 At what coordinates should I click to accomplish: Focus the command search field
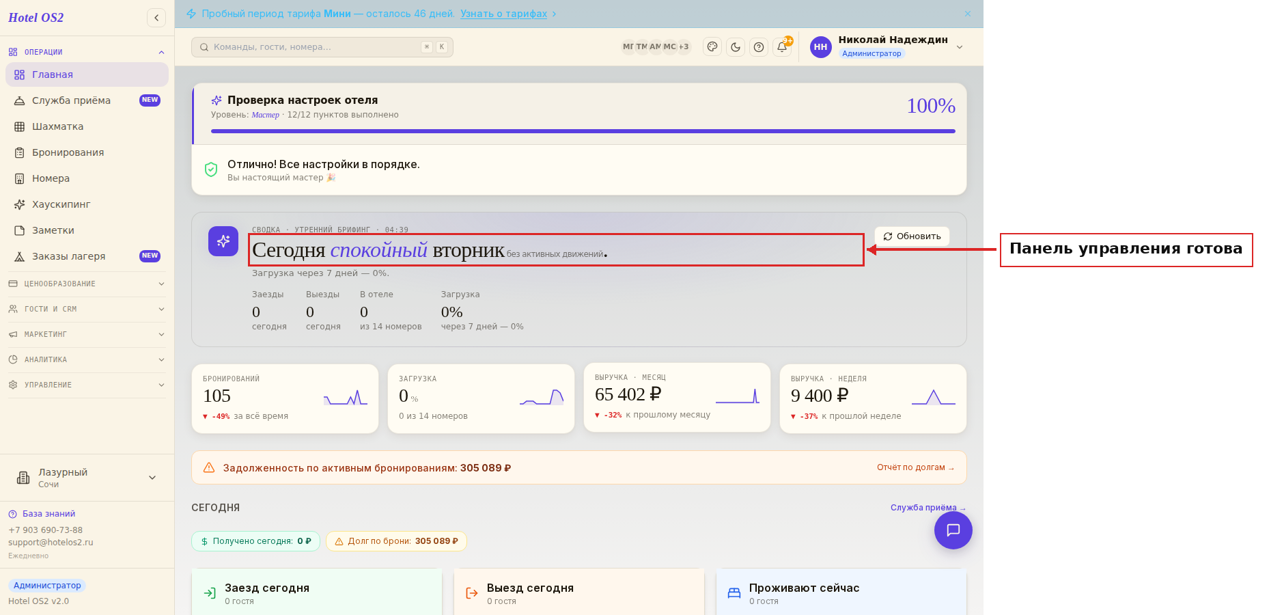click(x=322, y=47)
